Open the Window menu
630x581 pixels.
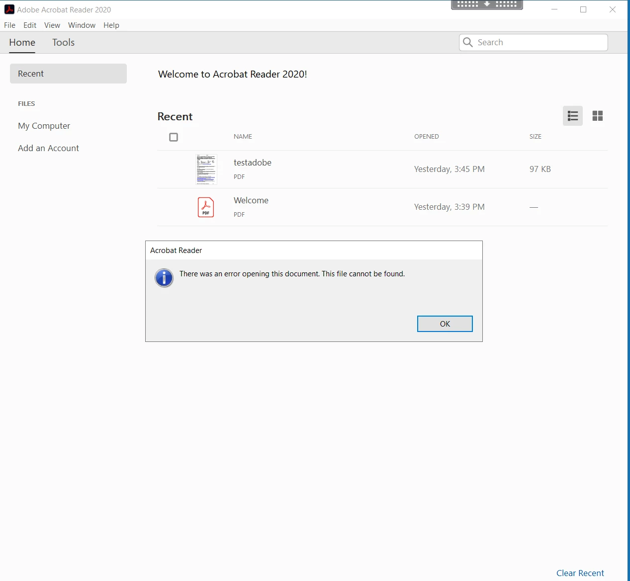point(82,25)
